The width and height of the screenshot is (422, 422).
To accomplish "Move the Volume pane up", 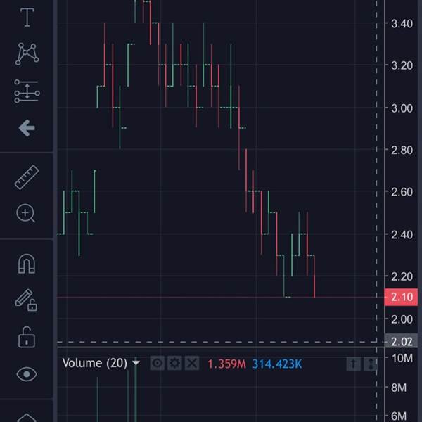I will (x=353, y=364).
